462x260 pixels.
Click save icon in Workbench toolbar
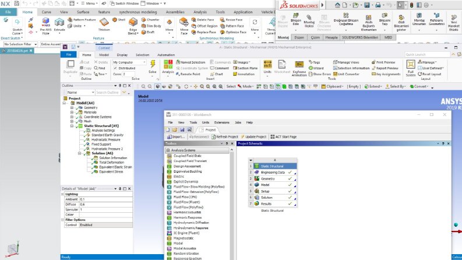(x=182, y=129)
